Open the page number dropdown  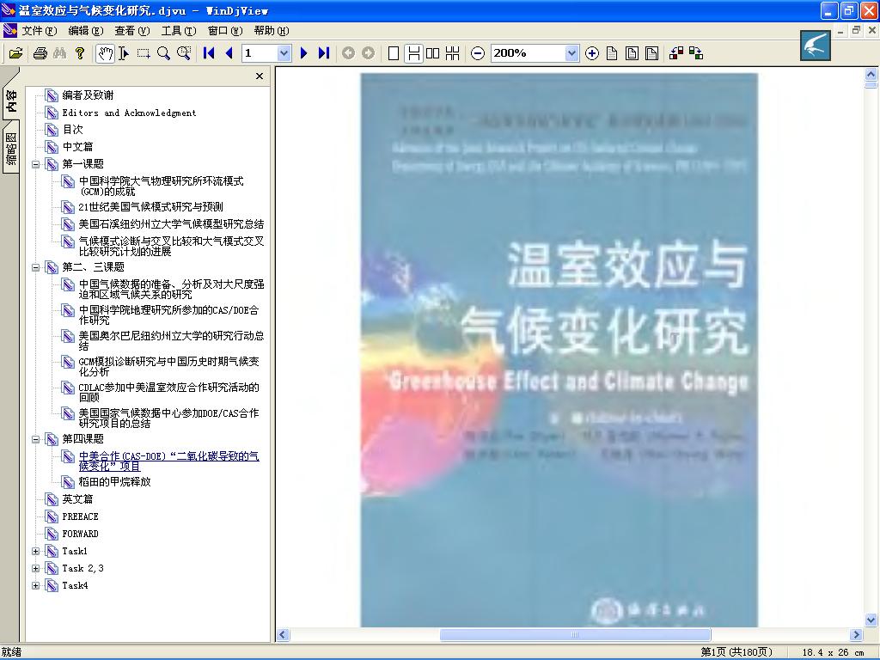[284, 53]
